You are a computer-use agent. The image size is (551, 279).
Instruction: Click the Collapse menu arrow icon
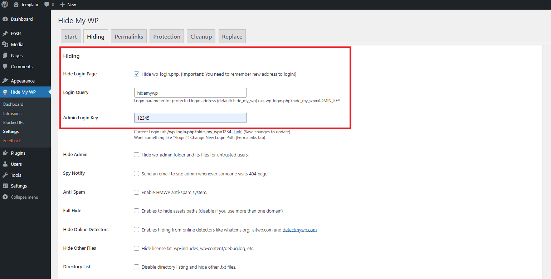(x=5, y=197)
